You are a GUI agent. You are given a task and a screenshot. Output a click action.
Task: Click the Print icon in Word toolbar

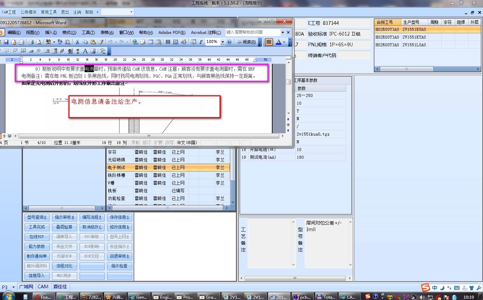(x=31, y=42)
